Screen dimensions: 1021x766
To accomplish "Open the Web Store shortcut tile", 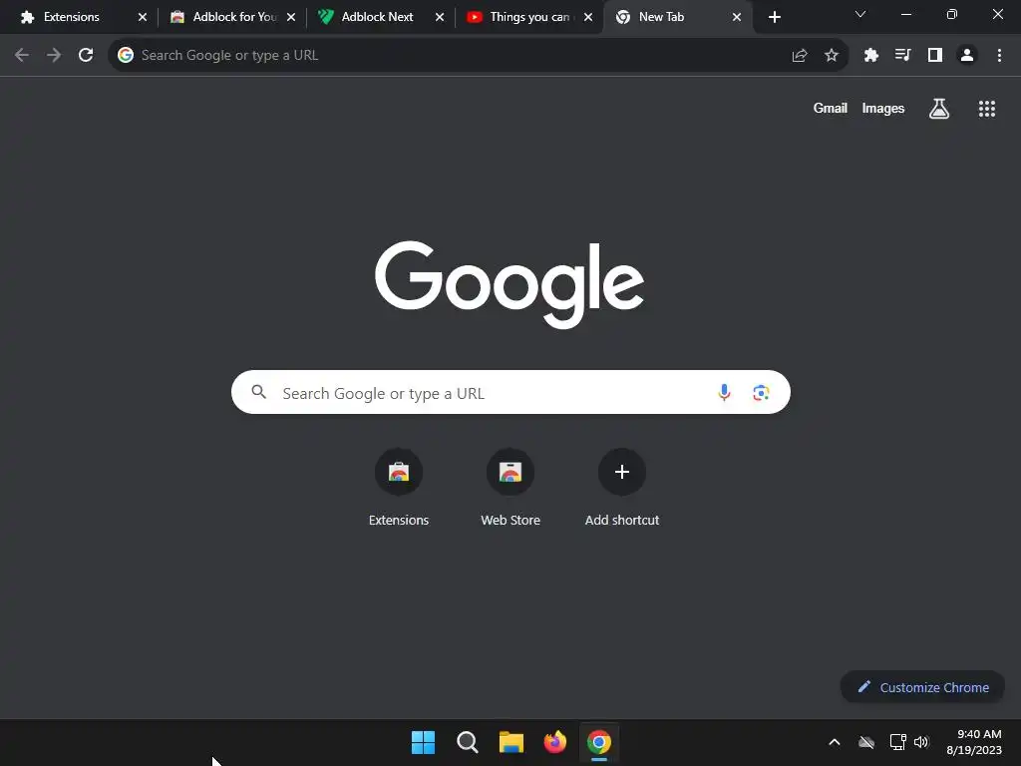I will point(510,489).
